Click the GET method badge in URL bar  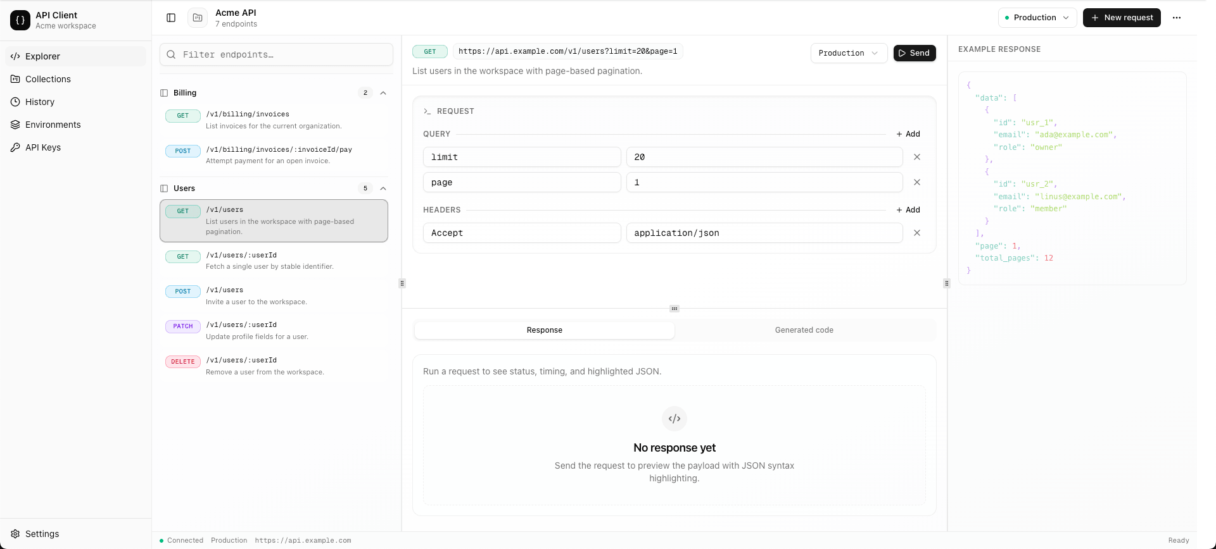tap(430, 52)
